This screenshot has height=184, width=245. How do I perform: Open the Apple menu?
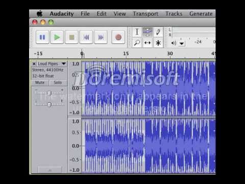[40, 14]
